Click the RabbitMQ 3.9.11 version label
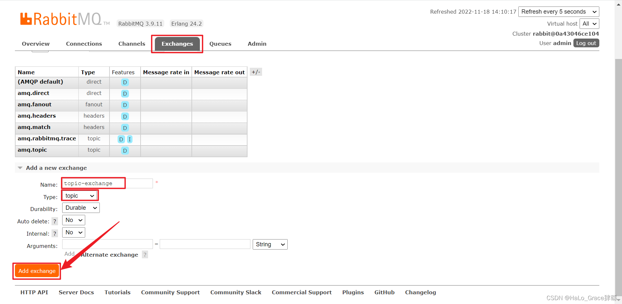 point(140,24)
